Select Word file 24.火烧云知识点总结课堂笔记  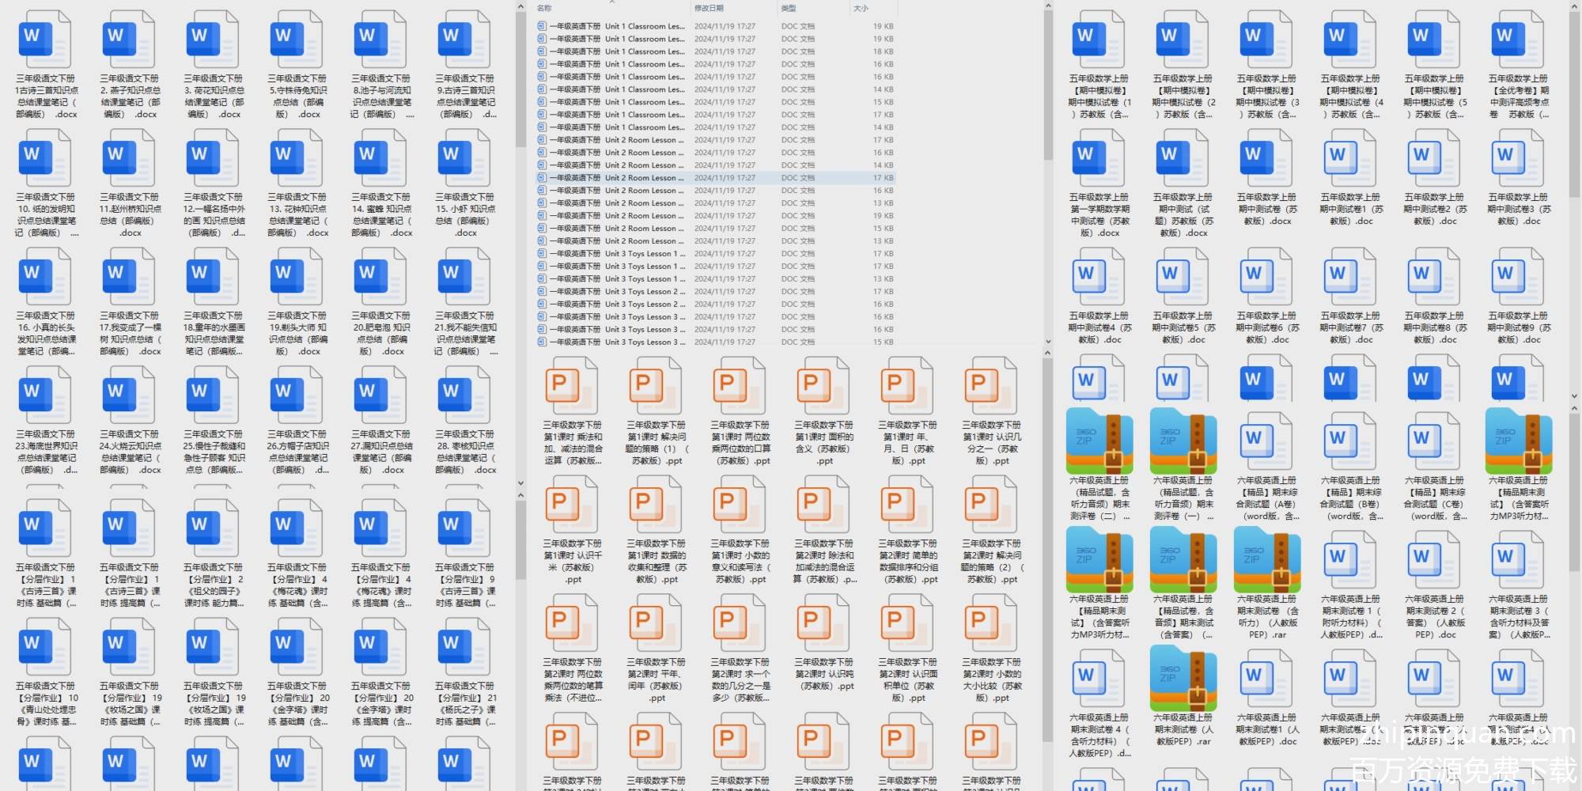tap(129, 395)
